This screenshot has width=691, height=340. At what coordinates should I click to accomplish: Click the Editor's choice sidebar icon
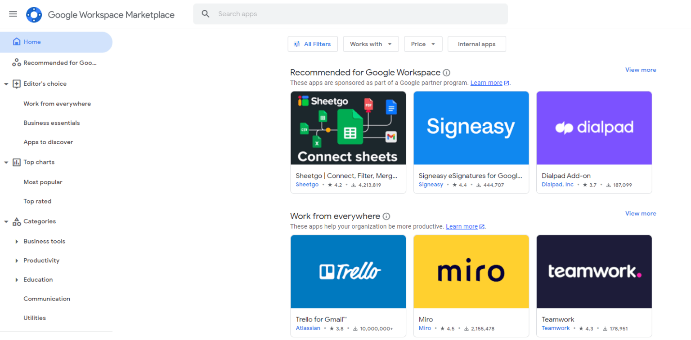pos(17,84)
